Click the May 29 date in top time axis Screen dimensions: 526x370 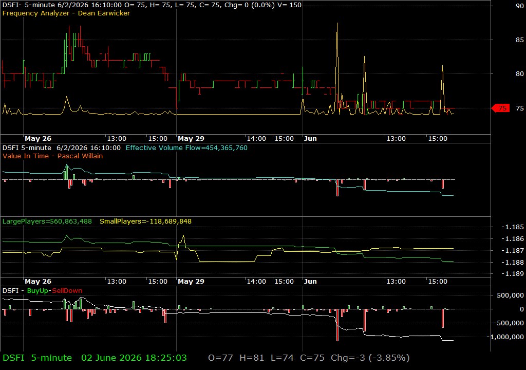point(191,139)
